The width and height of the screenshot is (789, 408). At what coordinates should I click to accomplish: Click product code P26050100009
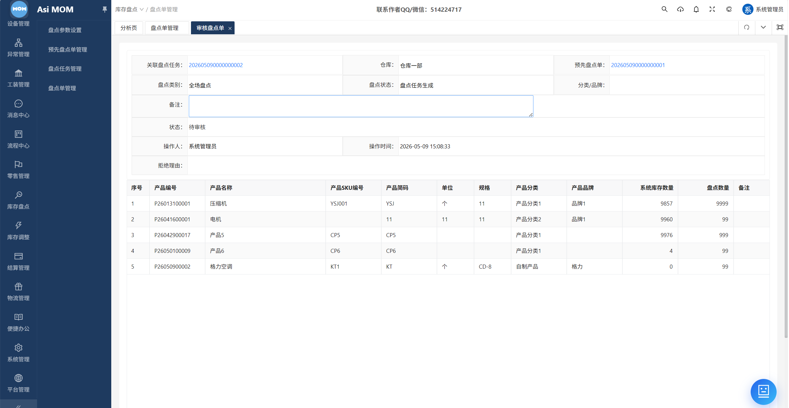[x=172, y=251]
